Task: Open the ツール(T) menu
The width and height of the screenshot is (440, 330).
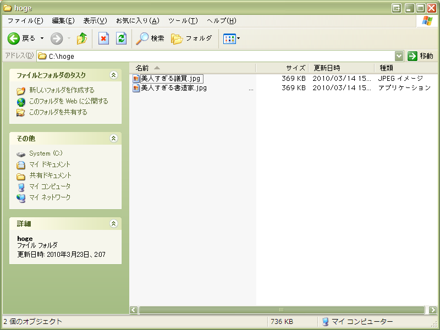Action: 183,21
